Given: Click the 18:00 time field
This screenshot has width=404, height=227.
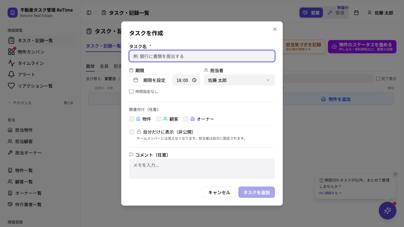Looking at the screenshot, I should tap(186, 80).
